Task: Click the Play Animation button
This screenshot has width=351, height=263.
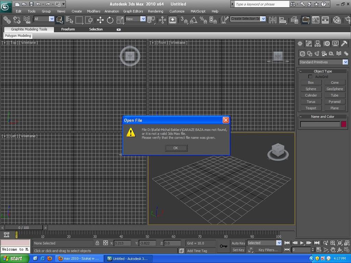Action: pos(302,243)
